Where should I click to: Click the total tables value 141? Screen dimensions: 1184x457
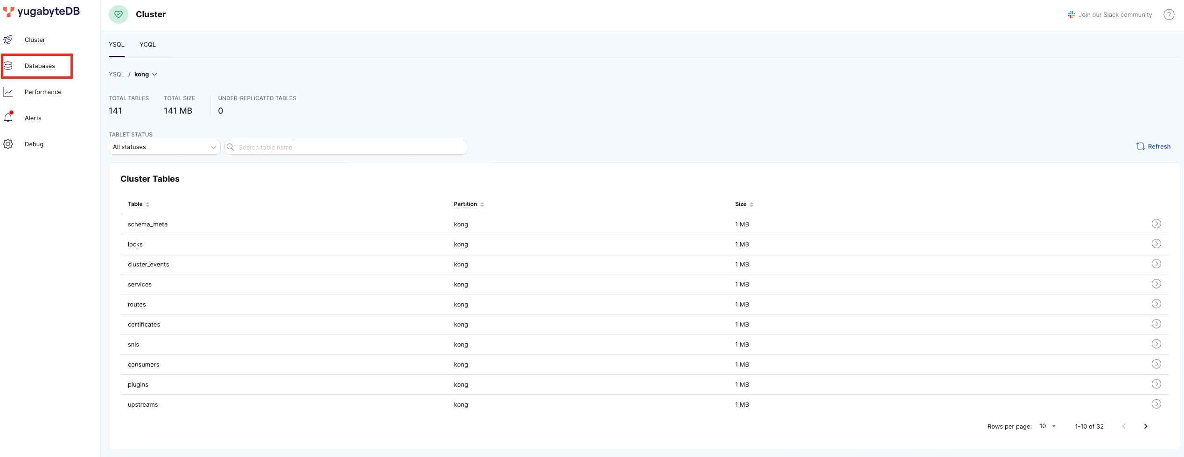pyautogui.click(x=115, y=111)
